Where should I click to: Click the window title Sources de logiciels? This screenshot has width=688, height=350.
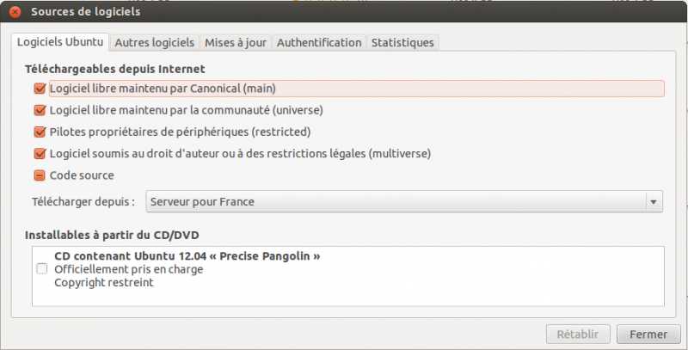86,13
